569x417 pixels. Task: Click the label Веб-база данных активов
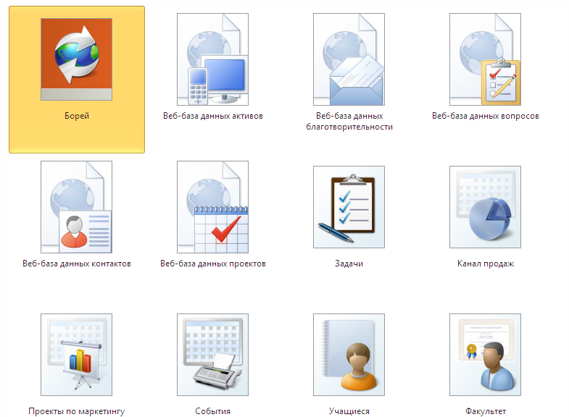click(213, 116)
